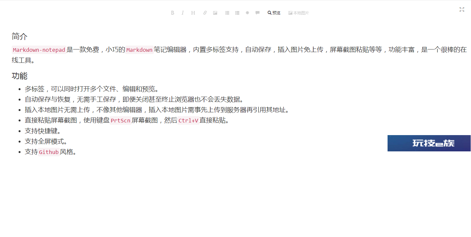Screen dimensions: 471x237
Task: Click the Github code text
Action: click(49, 152)
